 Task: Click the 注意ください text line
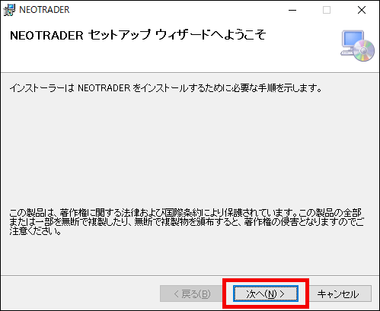pos(35,231)
